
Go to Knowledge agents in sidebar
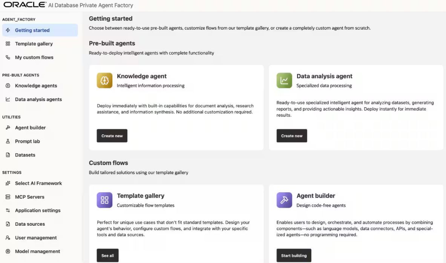pyautogui.click(x=40, y=86)
